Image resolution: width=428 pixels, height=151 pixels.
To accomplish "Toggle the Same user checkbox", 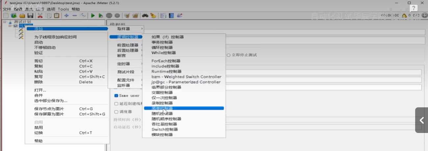I will [116, 96].
